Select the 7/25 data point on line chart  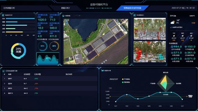pyautogui.click(x=160, y=92)
